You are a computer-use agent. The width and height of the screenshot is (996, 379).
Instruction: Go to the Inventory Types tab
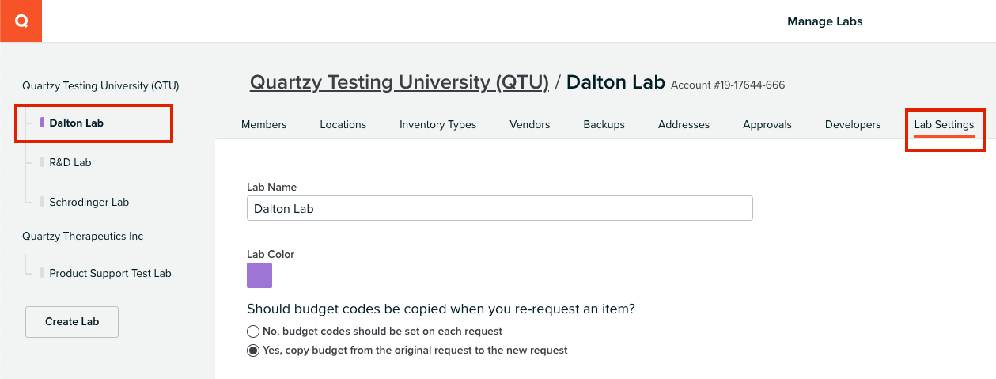click(x=437, y=124)
